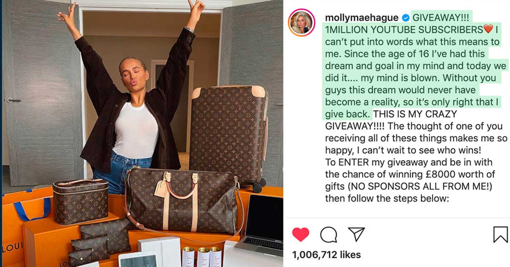Screen dimensions: 510x267
Task: Open the mollymaehague username link
Action: tap(362, 18)
